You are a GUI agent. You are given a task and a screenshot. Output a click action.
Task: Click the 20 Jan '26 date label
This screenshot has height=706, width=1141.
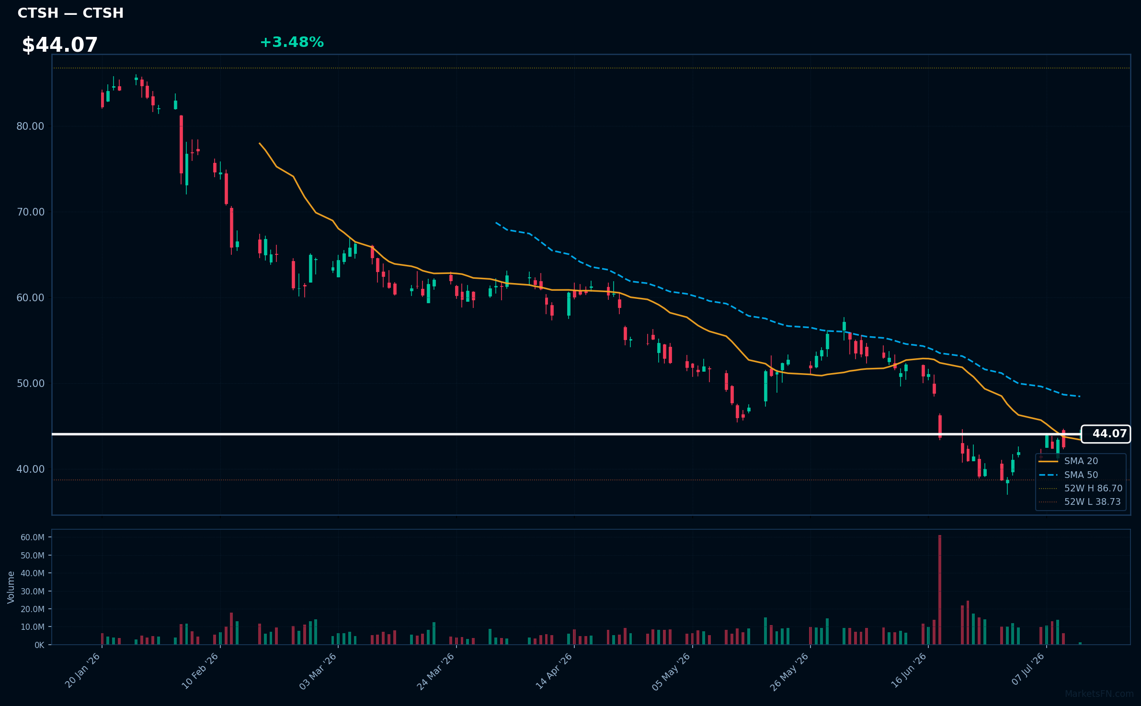(82, 671)
